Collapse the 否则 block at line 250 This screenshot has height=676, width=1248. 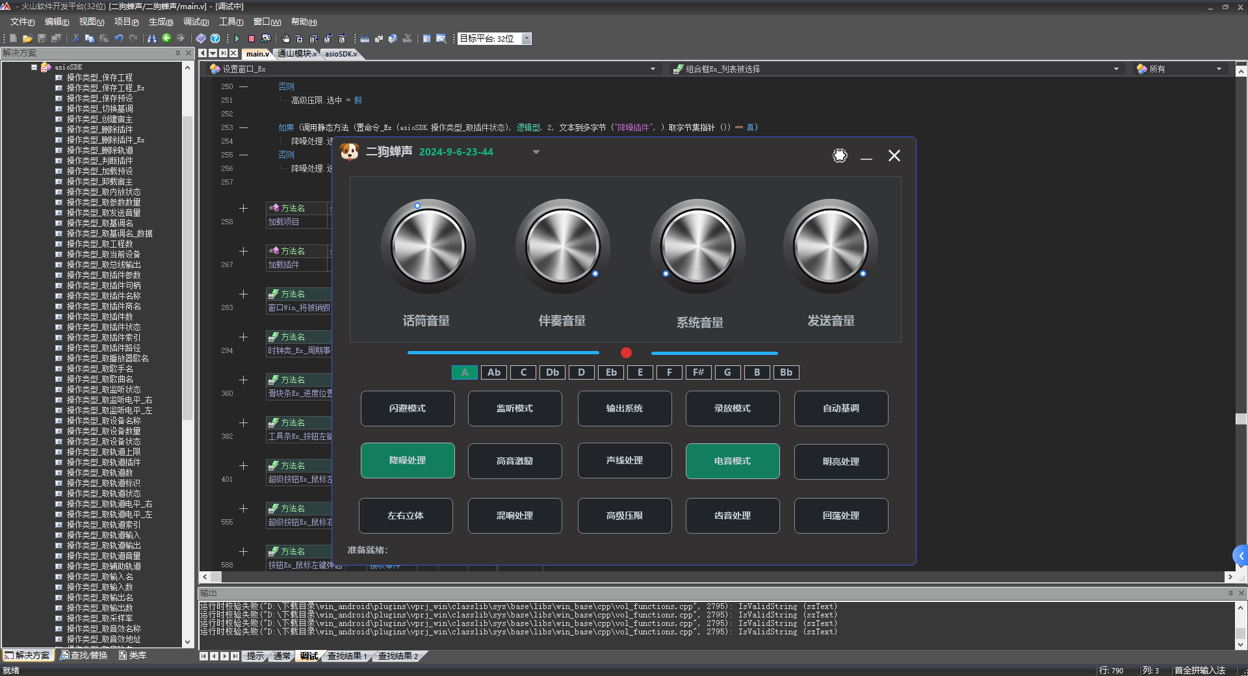(x=243, y=86)
